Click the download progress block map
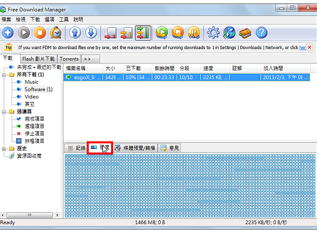Image resolution: width=317 pixels, height=230 pixels. (x=190, y=185)
